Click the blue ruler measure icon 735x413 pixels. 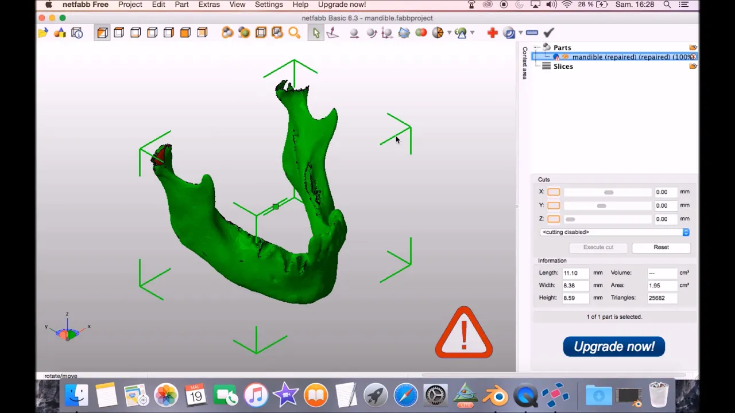(x=532, y=33)
